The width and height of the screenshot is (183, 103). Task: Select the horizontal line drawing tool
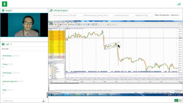103,25
